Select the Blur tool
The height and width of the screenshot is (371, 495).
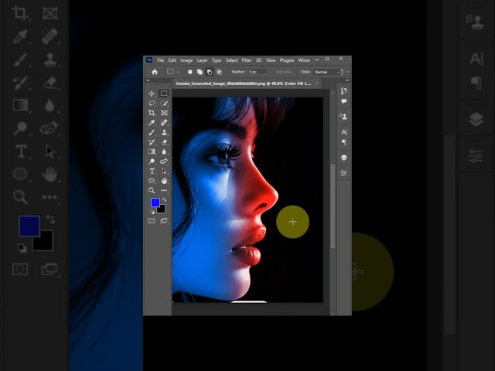(x=164, y=151)
